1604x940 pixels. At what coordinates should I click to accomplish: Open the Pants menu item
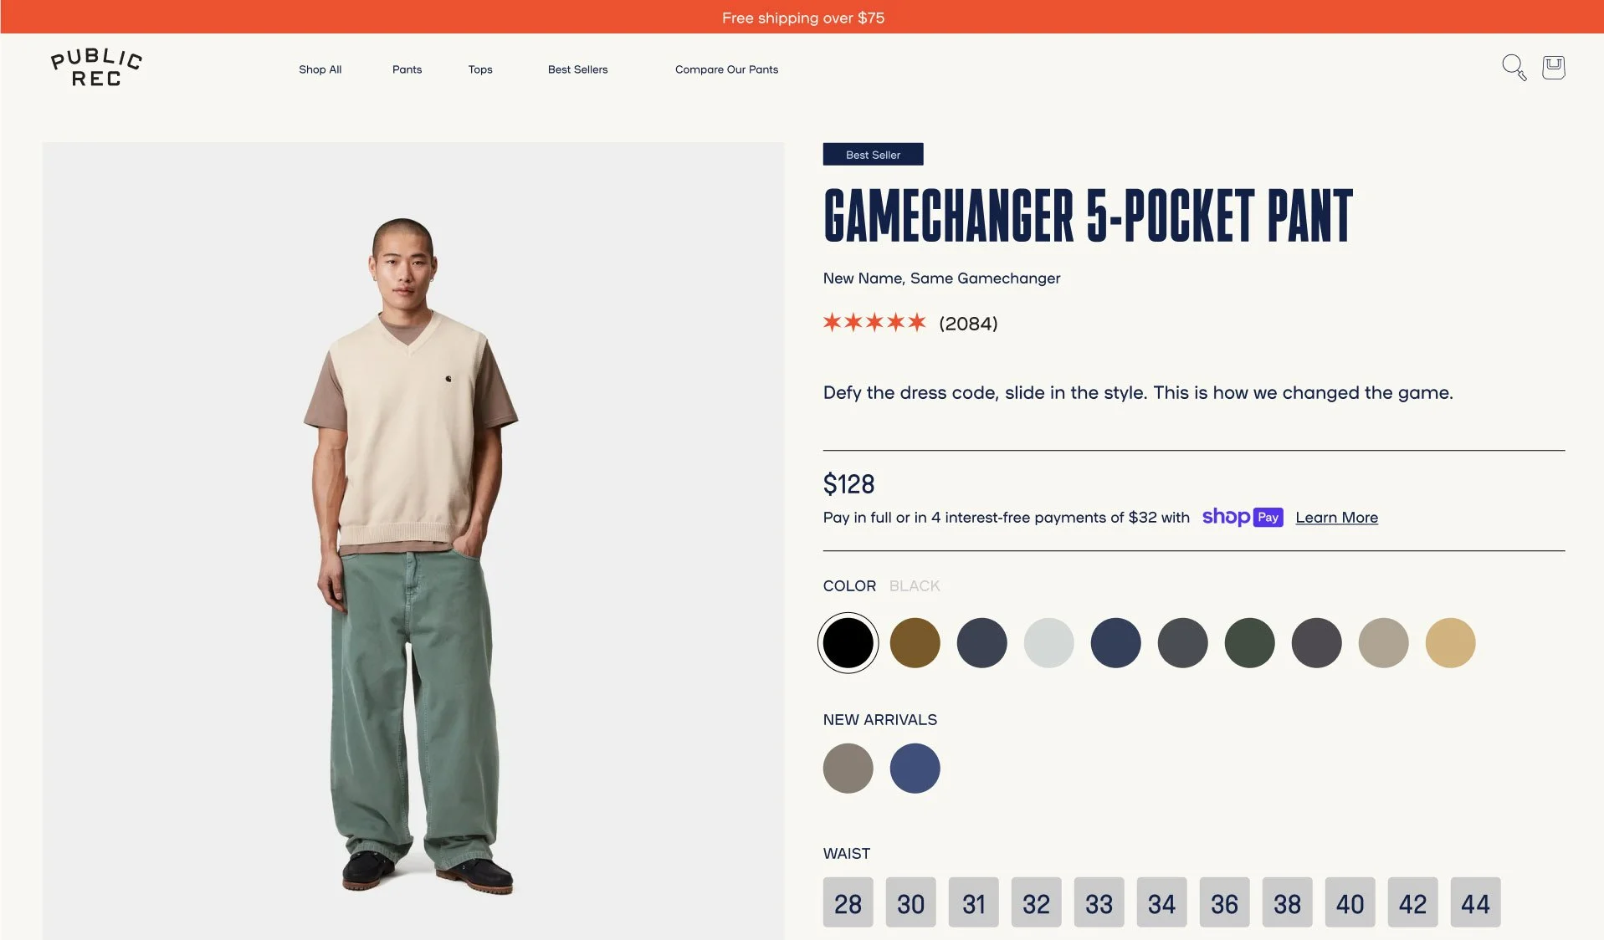[407, 69]
